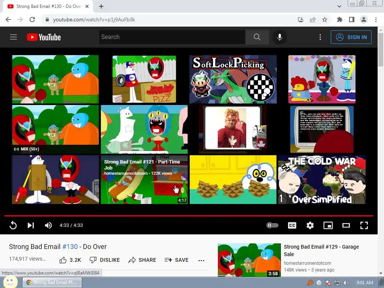Open more actions ellipsis below video
Screen dimensions: 384x288
[201, 260]
